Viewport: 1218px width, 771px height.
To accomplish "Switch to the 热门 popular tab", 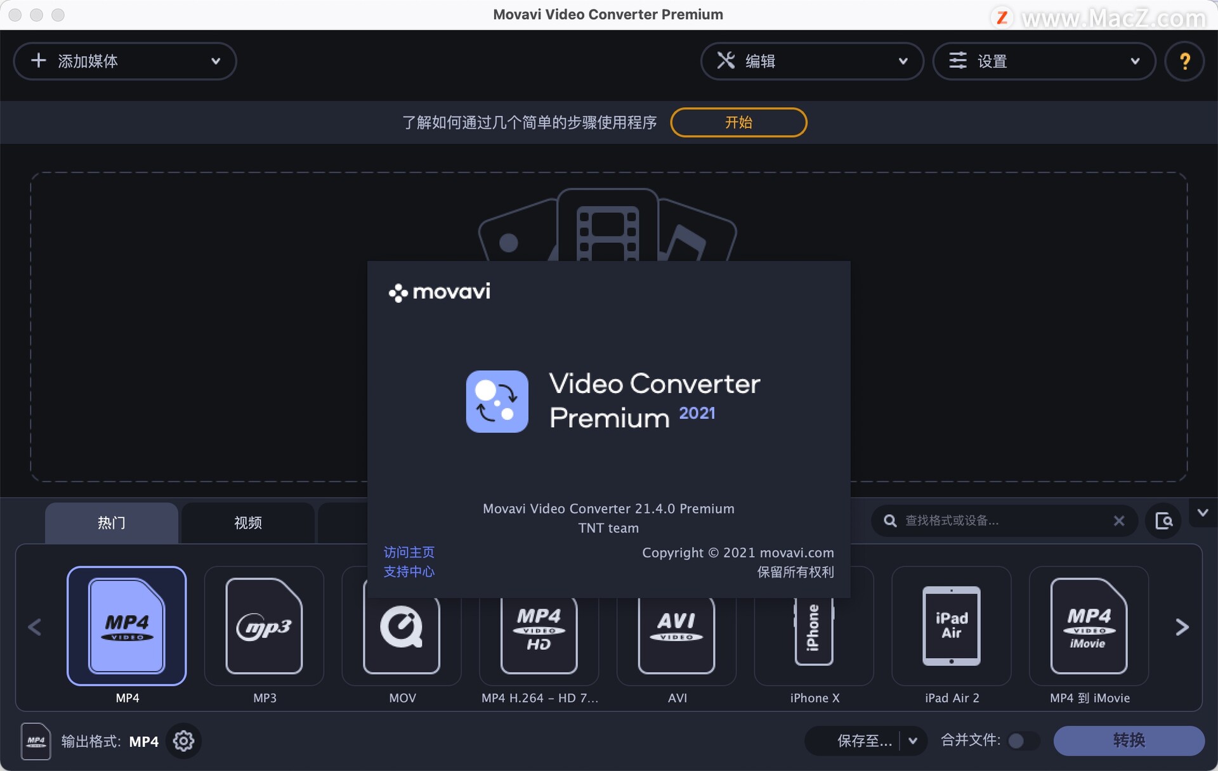I will [112, 522].
